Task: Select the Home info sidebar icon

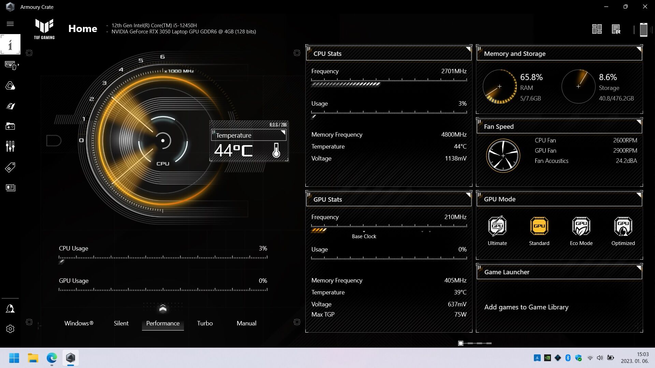Action: point(10,44)
